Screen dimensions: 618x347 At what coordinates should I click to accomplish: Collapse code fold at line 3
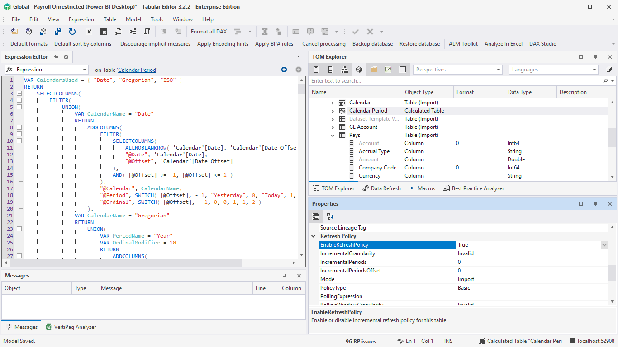coord(19,94)
